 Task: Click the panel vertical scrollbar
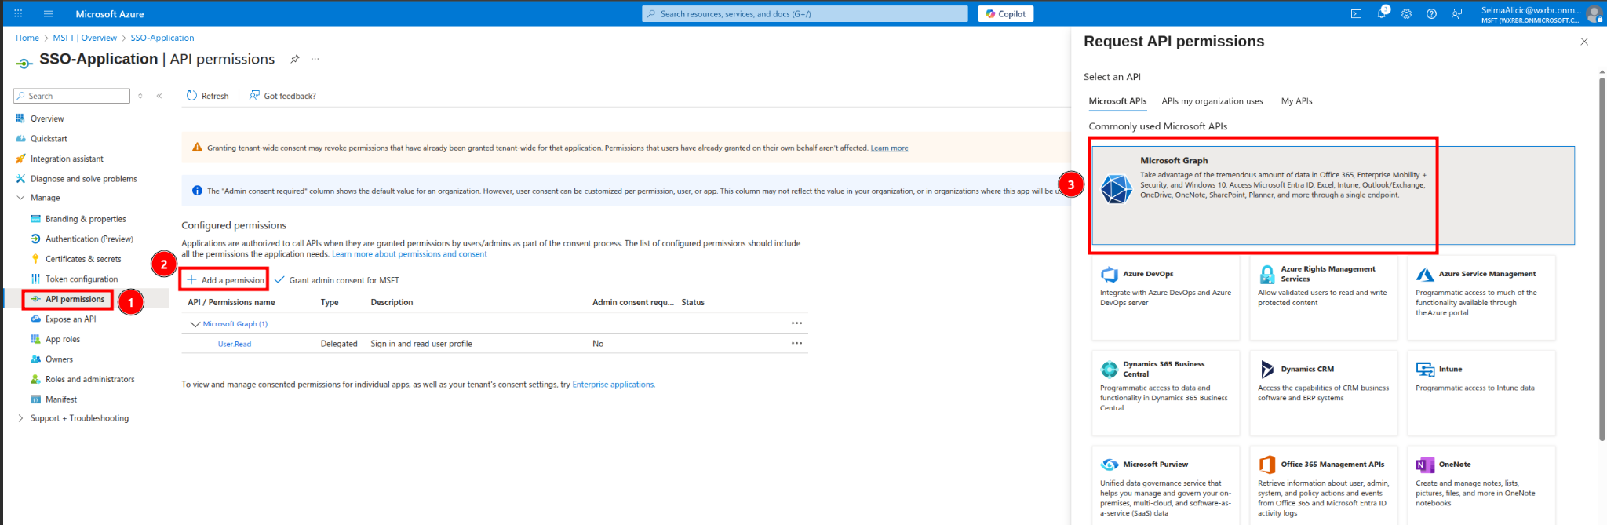click(x=1602, y=259)
